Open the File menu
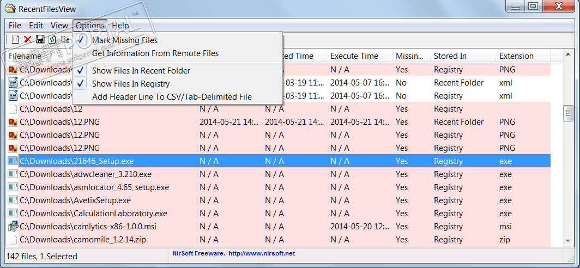580x268 pixels. (x=15, y=26)
